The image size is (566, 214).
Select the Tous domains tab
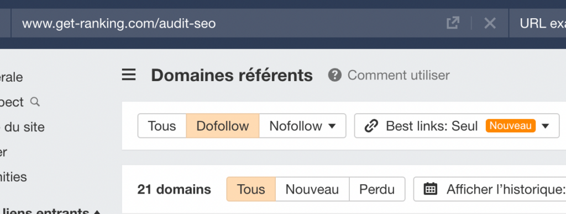pyautogui.click(x=251, y=189)
